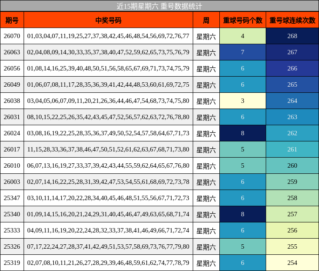This screenshot has height=271, width=319.
Task: Click winning numbers of issue 26049
Action: coord(108,84)
